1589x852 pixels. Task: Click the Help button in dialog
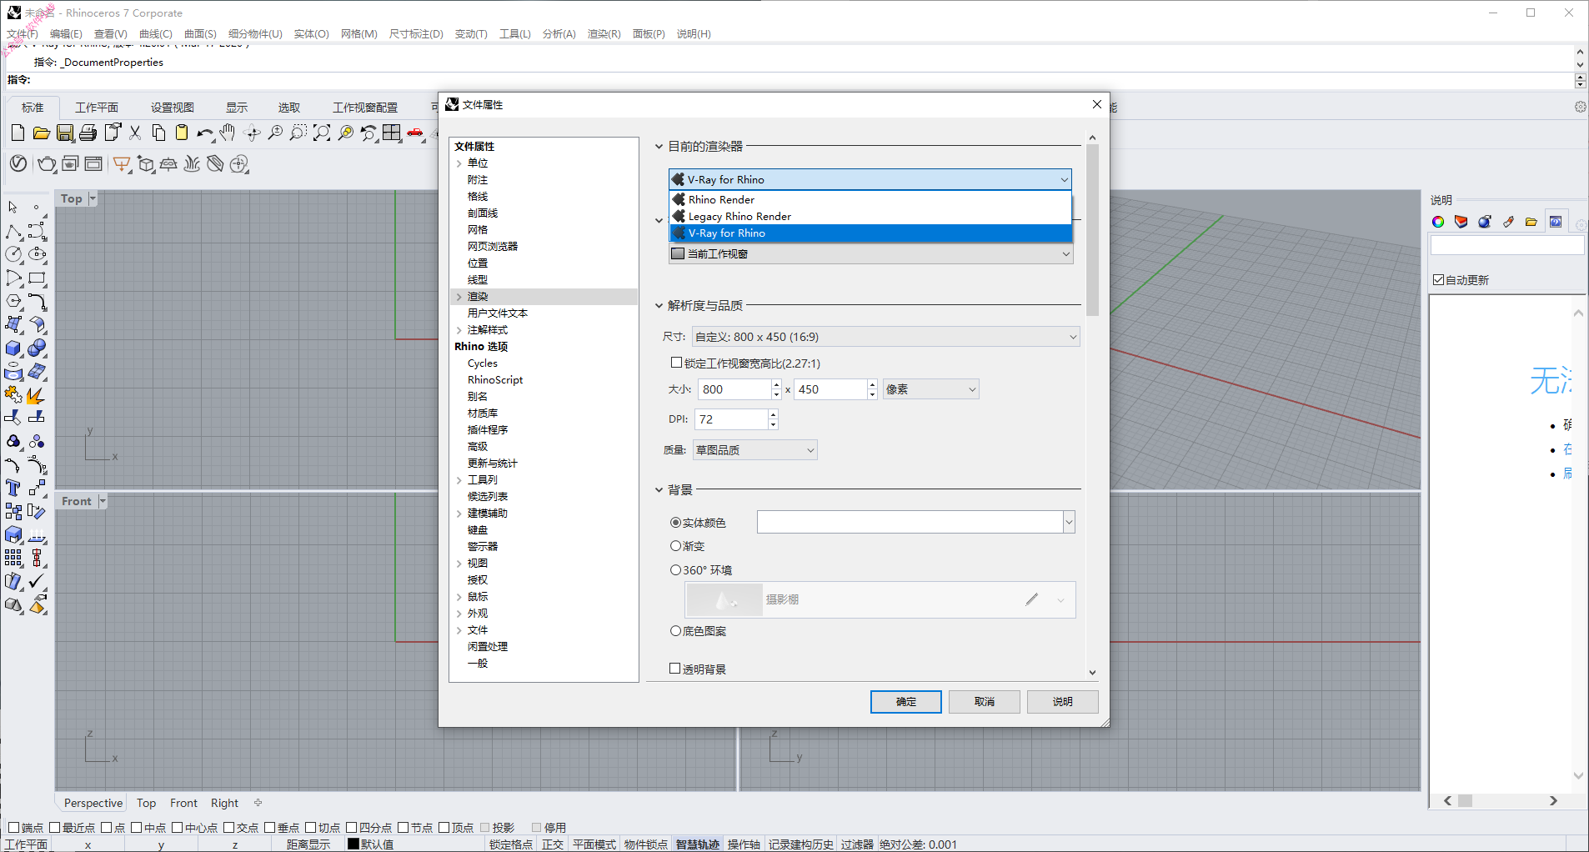coord(1063,702)
